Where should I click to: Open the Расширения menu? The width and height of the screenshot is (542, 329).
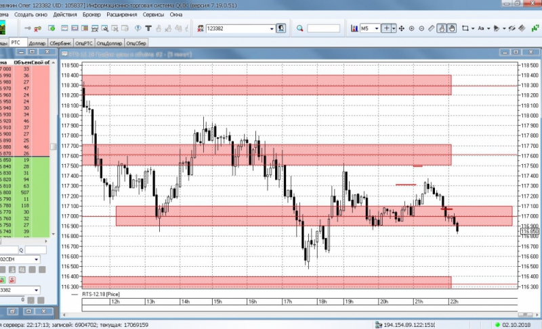tap(122, 14)
